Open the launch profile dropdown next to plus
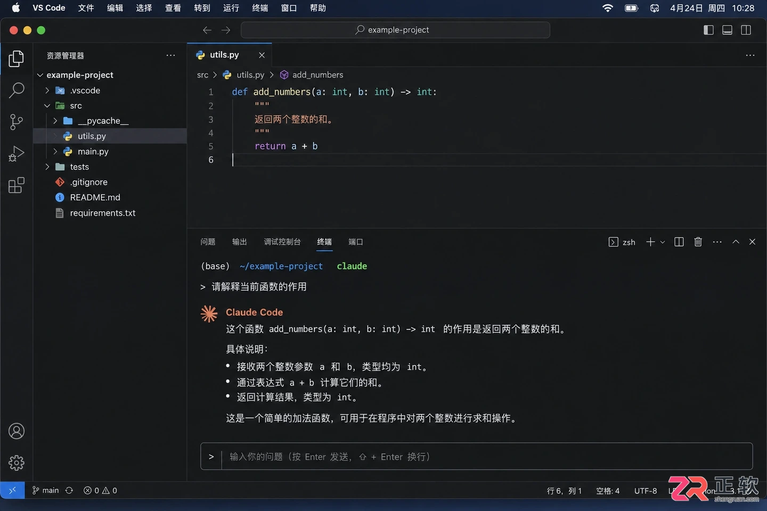Screen dimensions: 767x511 tap(663, 242)
